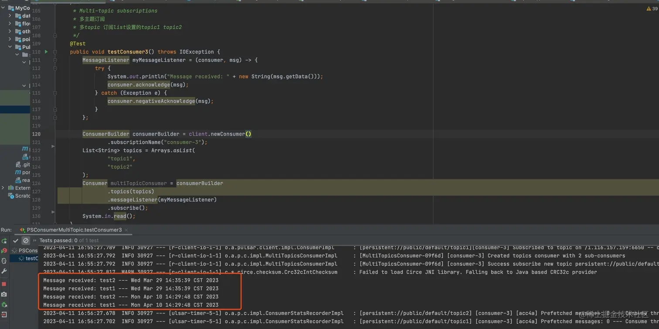
Task: Fold the try block at line 112
Action: tap(55, 68)
